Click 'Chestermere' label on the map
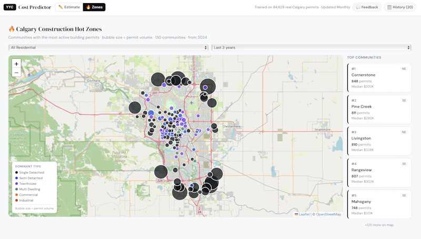 [232, 126]
